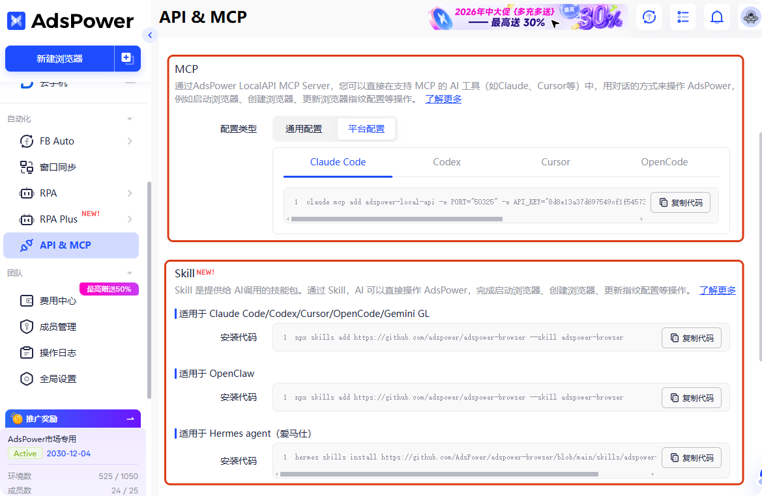Click the 新建浏览器 button
762x496 pixels.
(60, 59)
